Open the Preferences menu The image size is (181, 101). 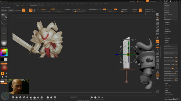coord(63,3)
